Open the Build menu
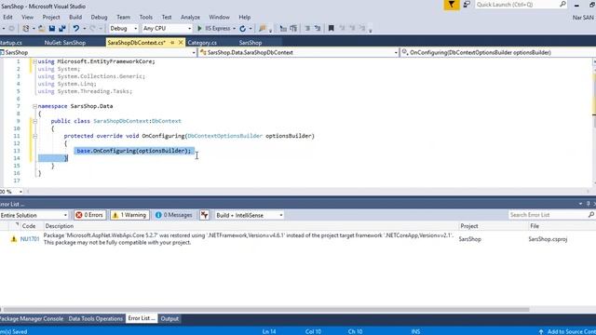Screen dimensions: 596x335 pos(75,18)
